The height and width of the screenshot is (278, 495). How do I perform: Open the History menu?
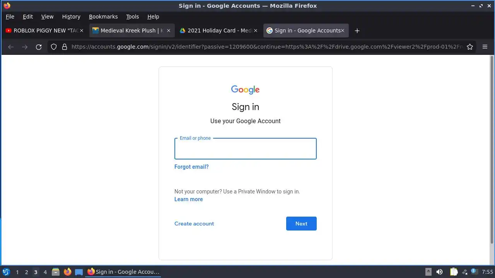pyautogui.click(x=71, y=17)
